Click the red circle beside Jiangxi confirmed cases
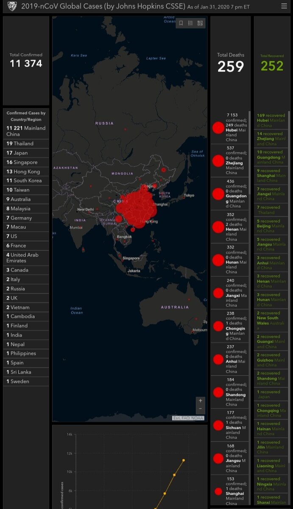This screenshot has height=509, width=293. click(218, 293)
